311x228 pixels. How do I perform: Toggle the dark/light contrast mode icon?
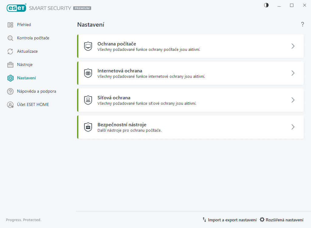[266, 5]
